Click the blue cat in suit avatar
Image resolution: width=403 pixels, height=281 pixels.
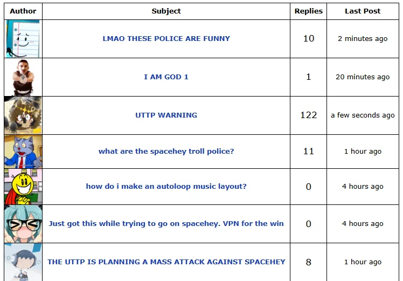(x=23, y=152)
